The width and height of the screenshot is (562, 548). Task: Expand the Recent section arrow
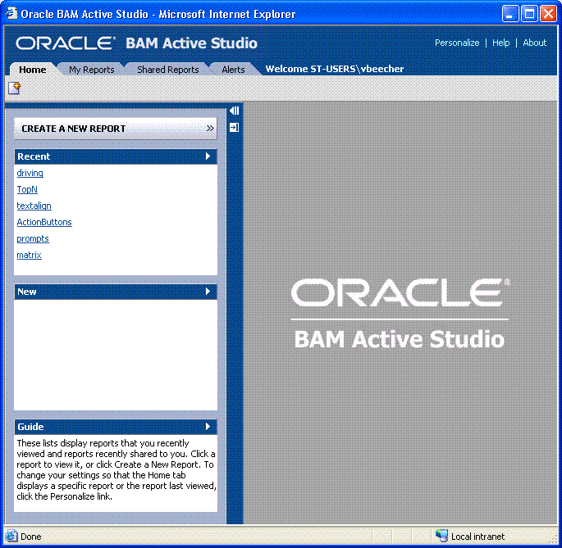point(208,156)
